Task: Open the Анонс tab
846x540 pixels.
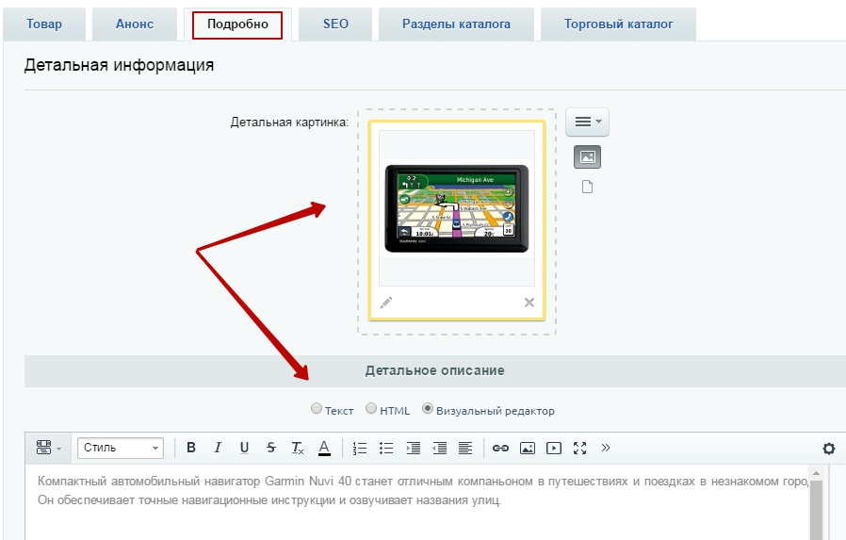Action: [135, 25]
